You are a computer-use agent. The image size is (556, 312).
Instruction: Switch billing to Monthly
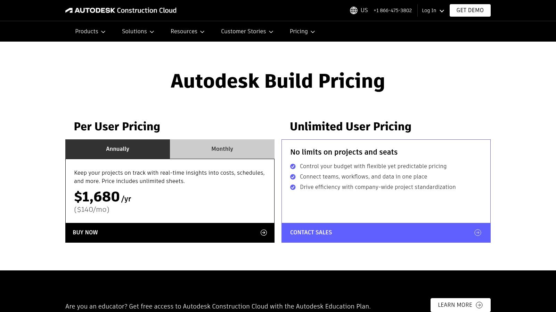[222, 149]
